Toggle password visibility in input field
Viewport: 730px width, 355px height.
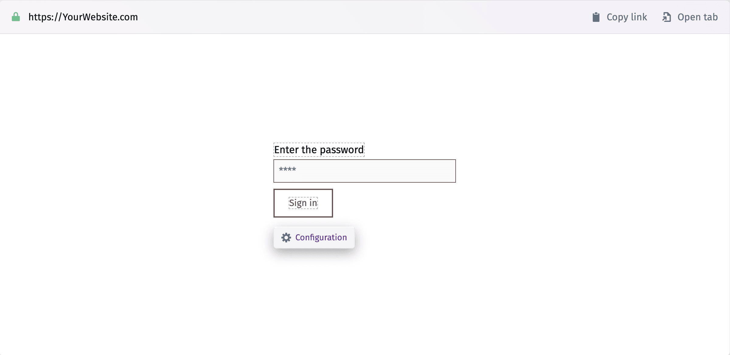(445, 171)
